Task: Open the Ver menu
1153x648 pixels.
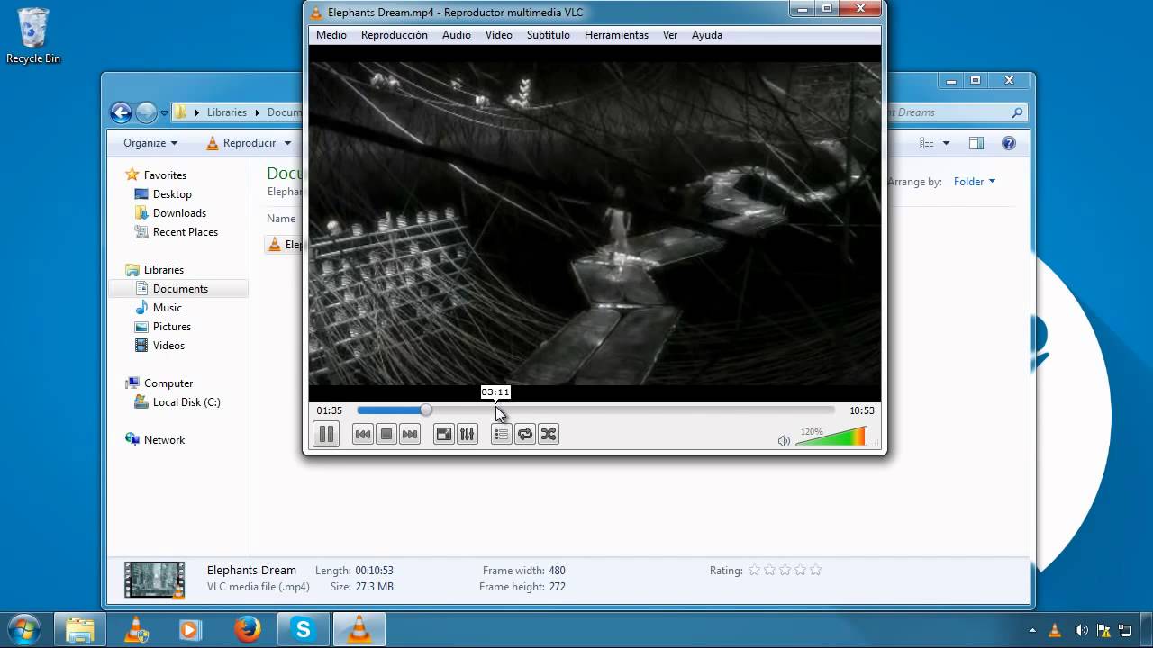Action: (x=670, y=35)
